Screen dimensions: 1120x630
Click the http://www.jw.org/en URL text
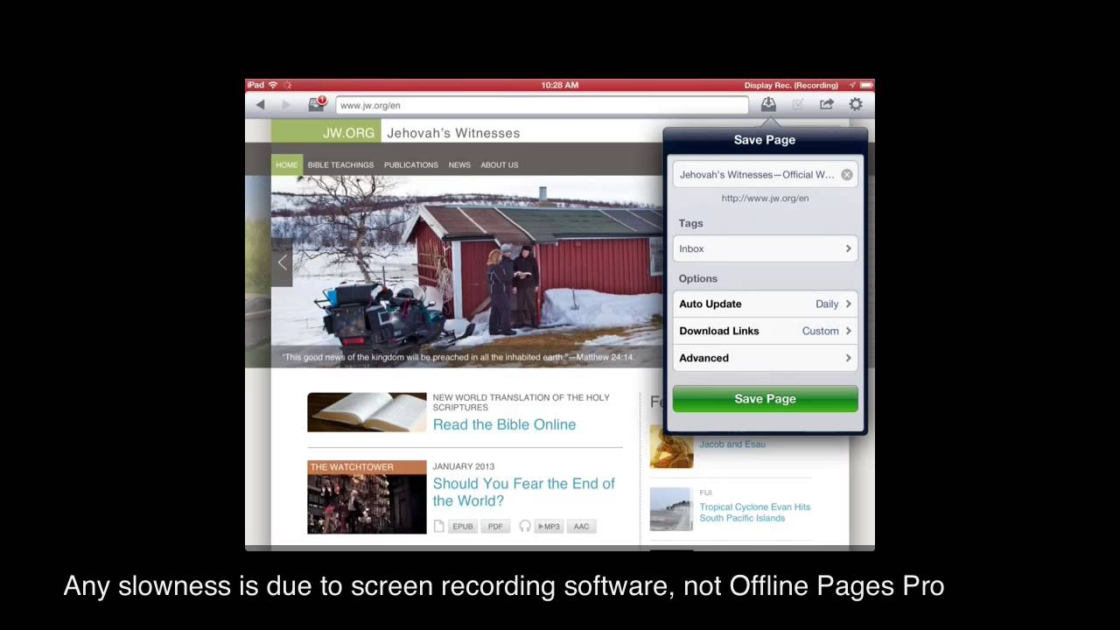click(765, 199)
